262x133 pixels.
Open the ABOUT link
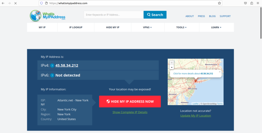(190, 16)
